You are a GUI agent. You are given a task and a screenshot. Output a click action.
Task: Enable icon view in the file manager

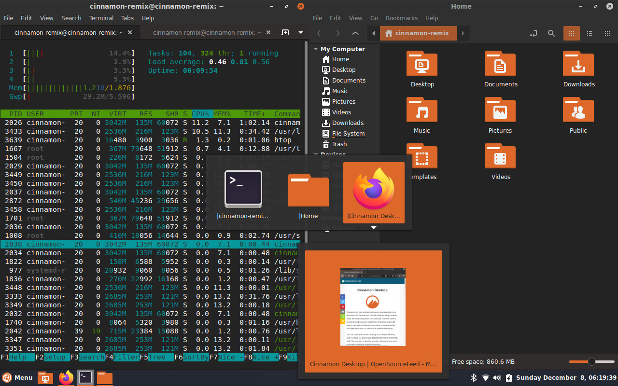point(571,33)
